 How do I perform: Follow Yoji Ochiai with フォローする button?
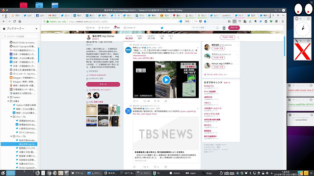click(x=228, y=37)
